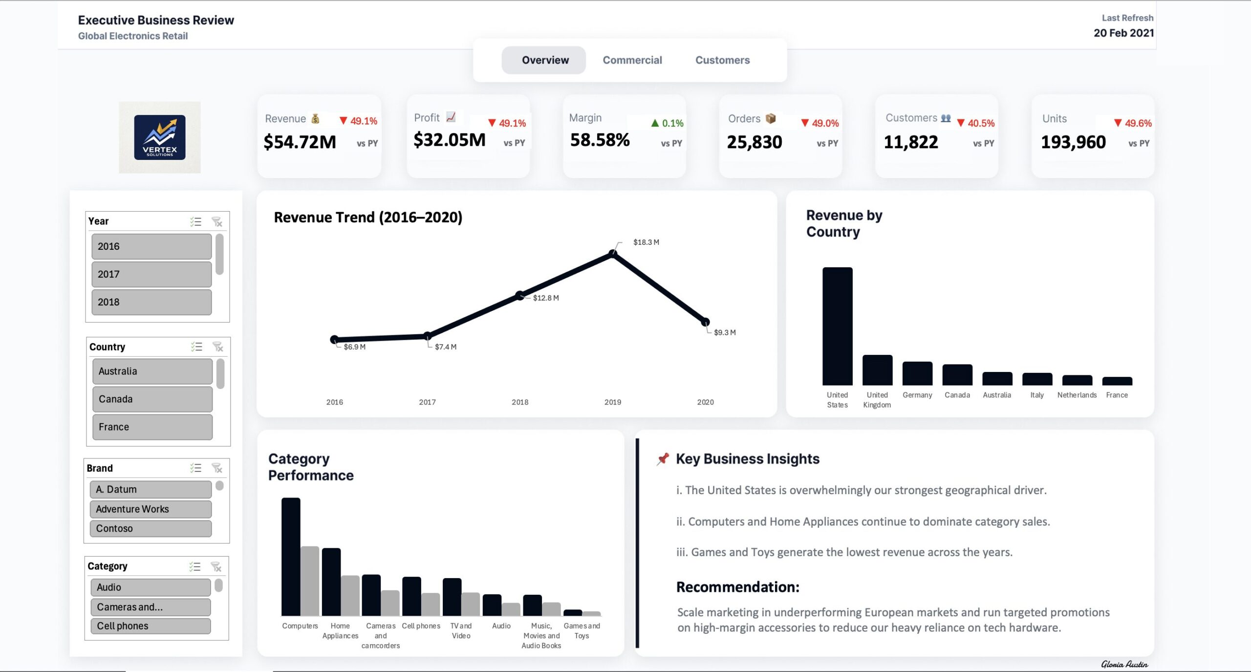Click the Home Appliances dark bar

tap(331, 582)
